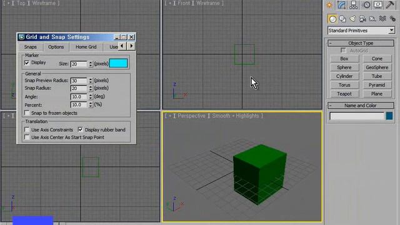Screen dimensions: 400x225
Task: Toggle the marker Display checkbox
Action: pos(27,62)
